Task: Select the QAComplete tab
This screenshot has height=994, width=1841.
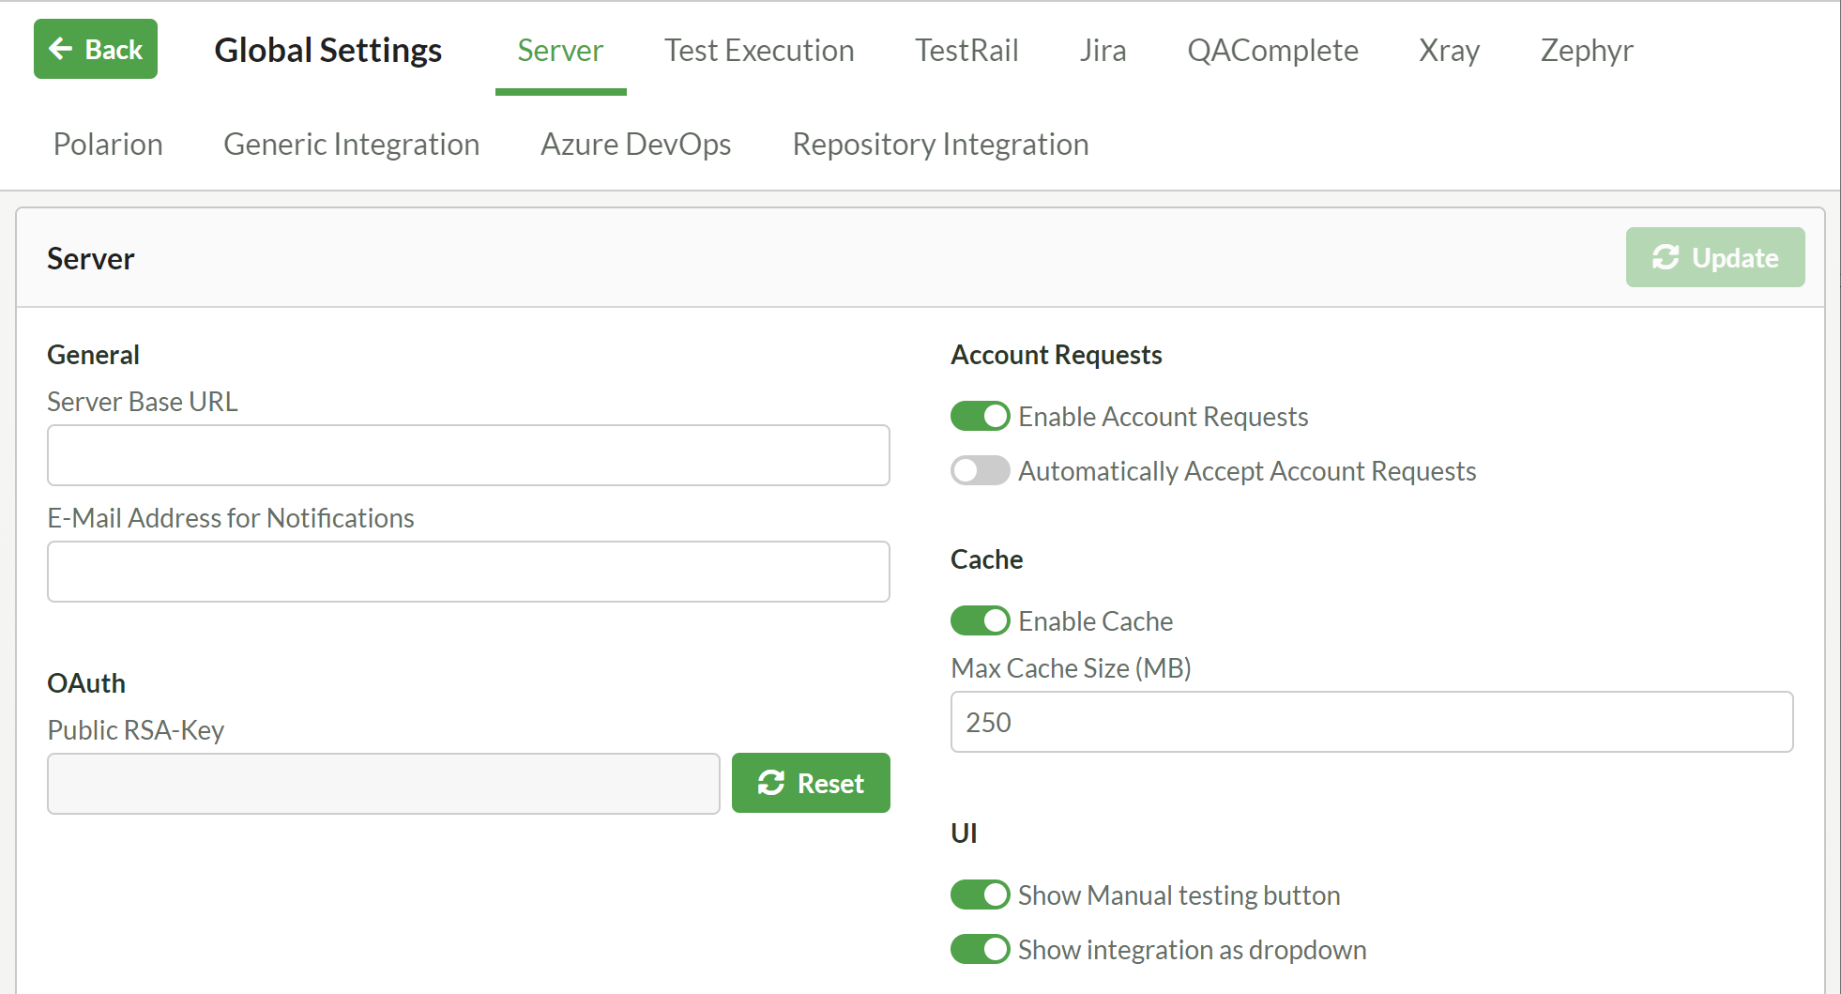Action: pyautogui.click(x=1272, y=51)
